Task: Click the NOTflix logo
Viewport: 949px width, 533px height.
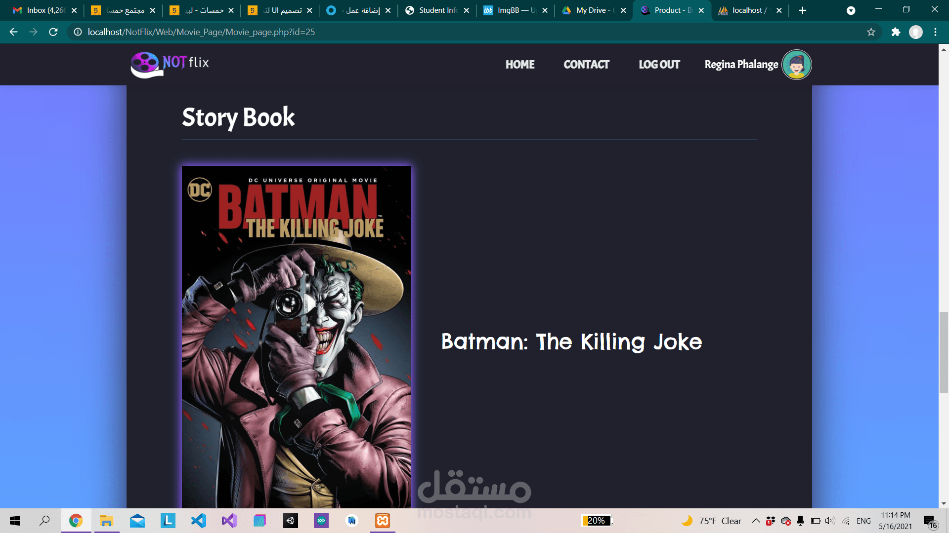Action: [170, 65]
